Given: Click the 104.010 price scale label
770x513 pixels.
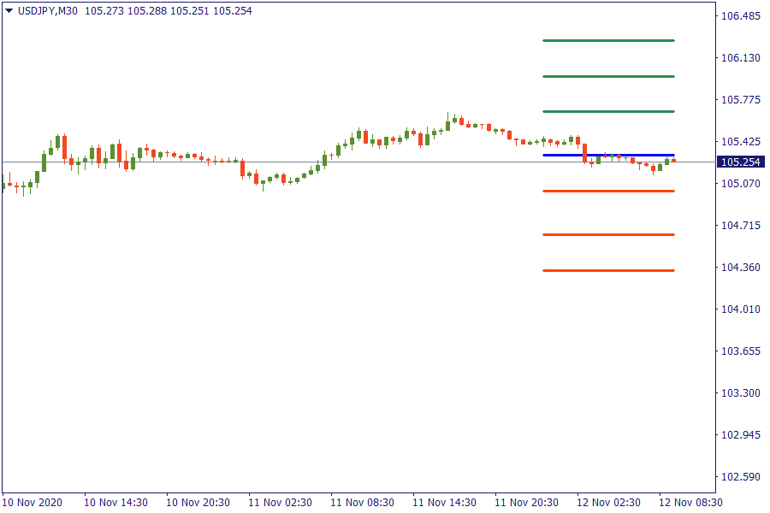Looking at the screenshot, I should (741, 310).
